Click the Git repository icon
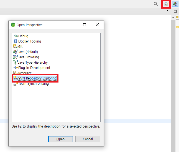The image size is (179, 152). click(x=15, y=46)
